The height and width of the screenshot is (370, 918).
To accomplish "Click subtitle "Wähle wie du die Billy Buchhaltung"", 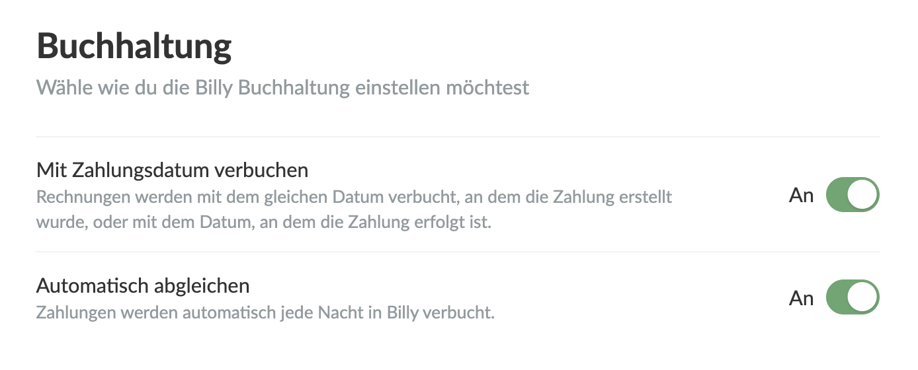I will coord(282,88).
